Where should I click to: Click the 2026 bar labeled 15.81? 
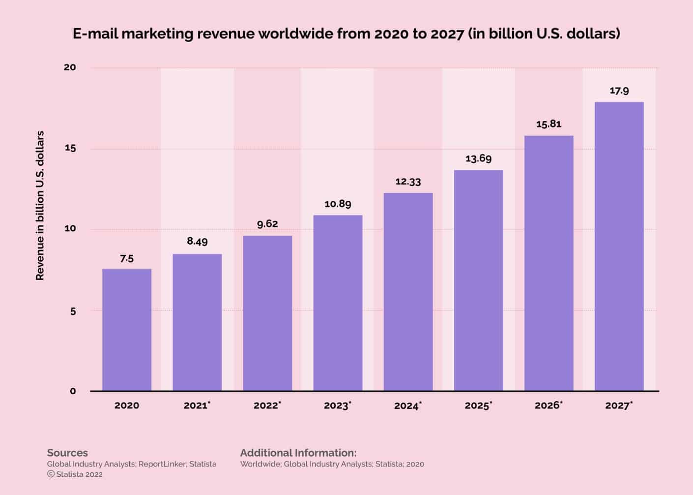[549, 263]
